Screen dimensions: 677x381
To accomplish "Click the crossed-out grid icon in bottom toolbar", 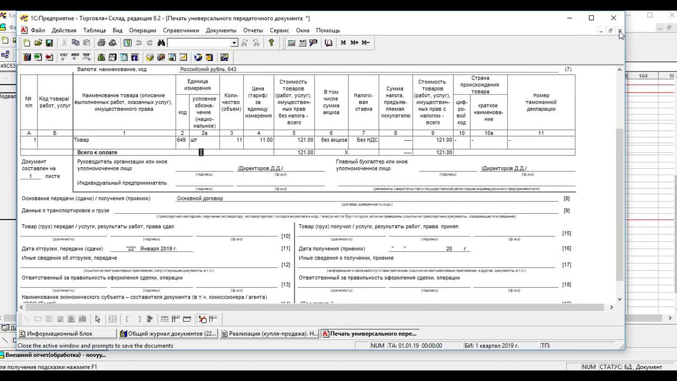I will (x=202, y=319).
